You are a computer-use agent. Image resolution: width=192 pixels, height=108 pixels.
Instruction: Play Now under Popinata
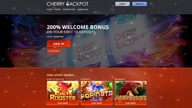point(97,103)
